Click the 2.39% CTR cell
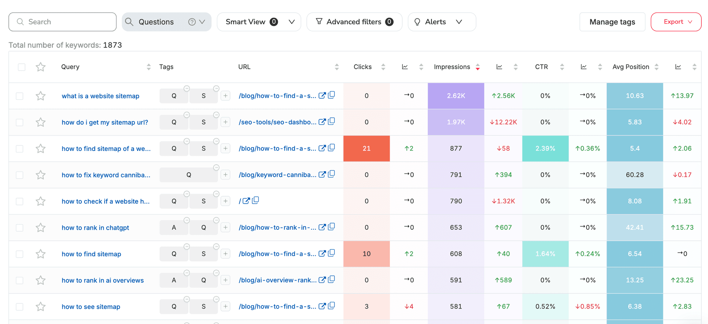Viewport: 708px width, 324px height. (545, 148)
